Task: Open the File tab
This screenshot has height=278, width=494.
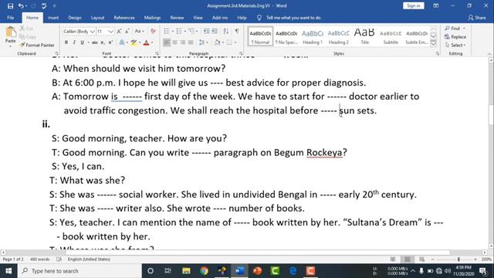Action: 10,18
